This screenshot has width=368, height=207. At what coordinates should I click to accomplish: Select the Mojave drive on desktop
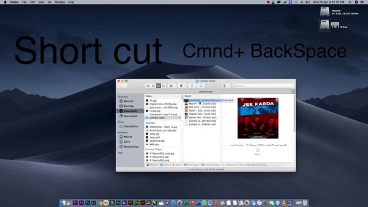click(325, 11)
